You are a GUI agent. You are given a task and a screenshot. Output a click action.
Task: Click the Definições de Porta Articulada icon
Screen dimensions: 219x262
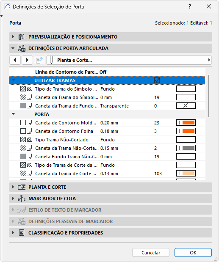(22, 48)
